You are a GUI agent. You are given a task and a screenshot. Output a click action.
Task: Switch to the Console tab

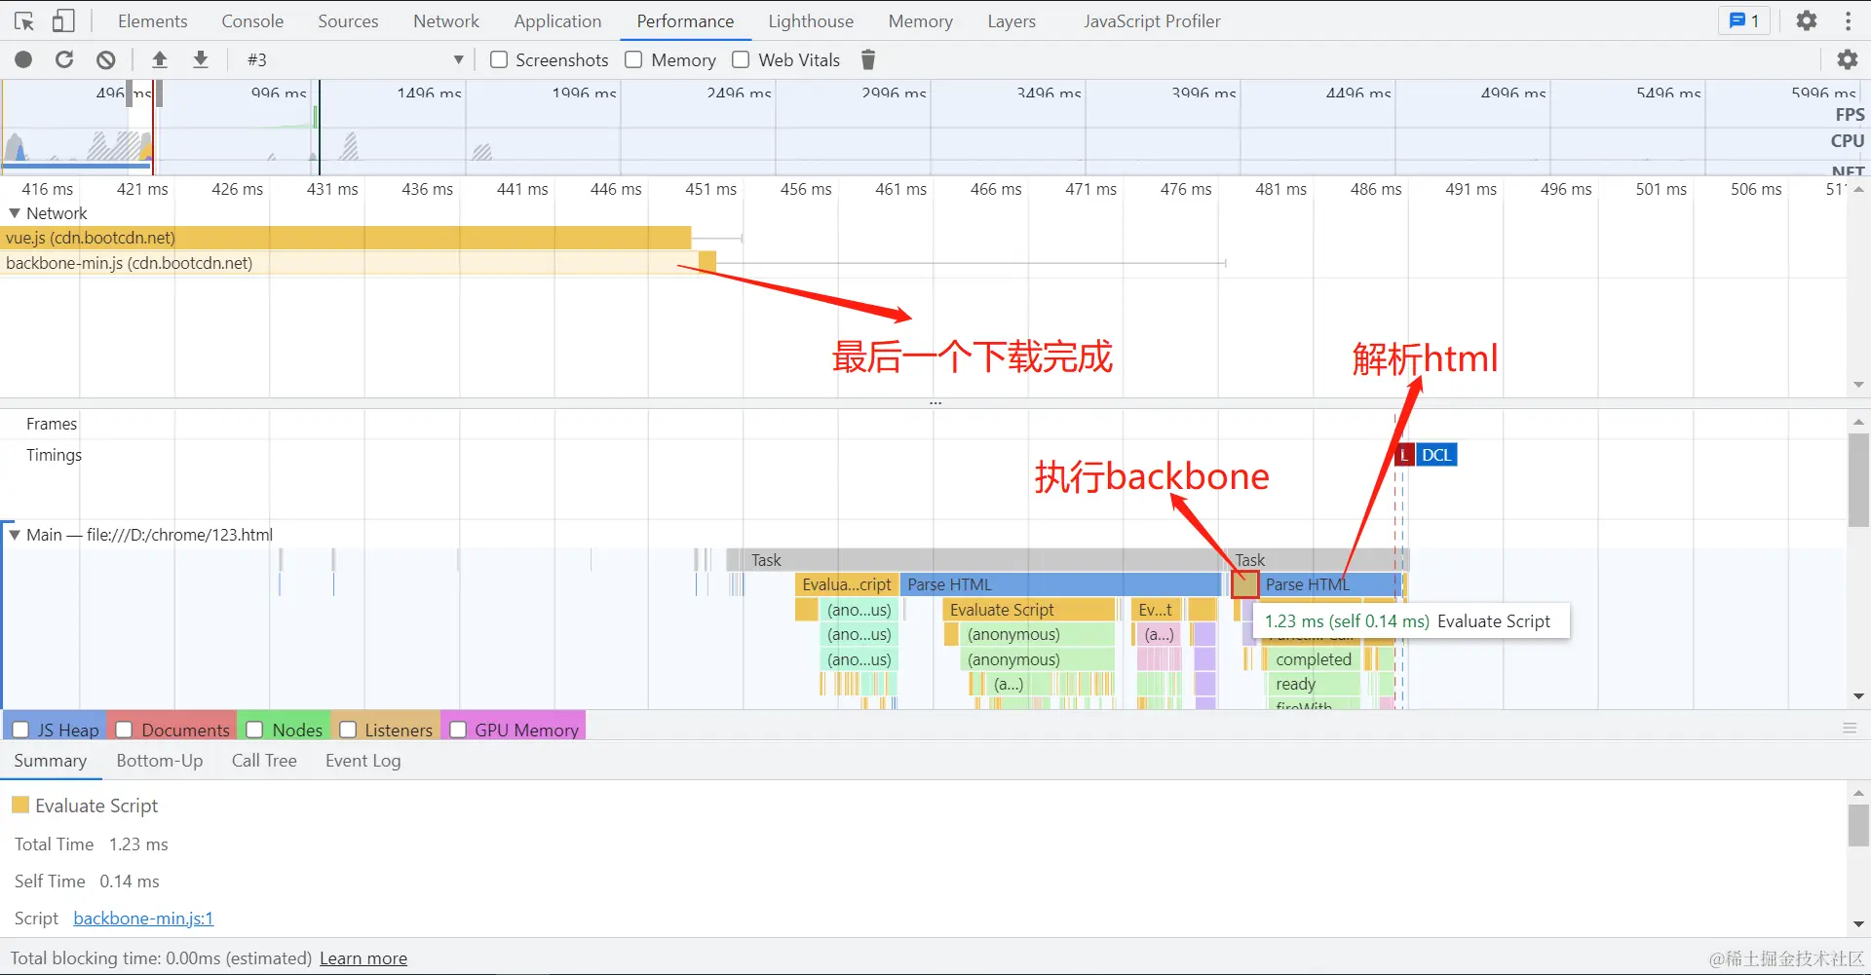(x=252, y=20)
